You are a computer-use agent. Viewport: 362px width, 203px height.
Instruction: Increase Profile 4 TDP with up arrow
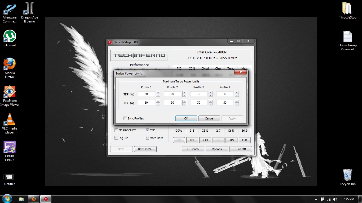pyautogui.click(x=237, y=93)
